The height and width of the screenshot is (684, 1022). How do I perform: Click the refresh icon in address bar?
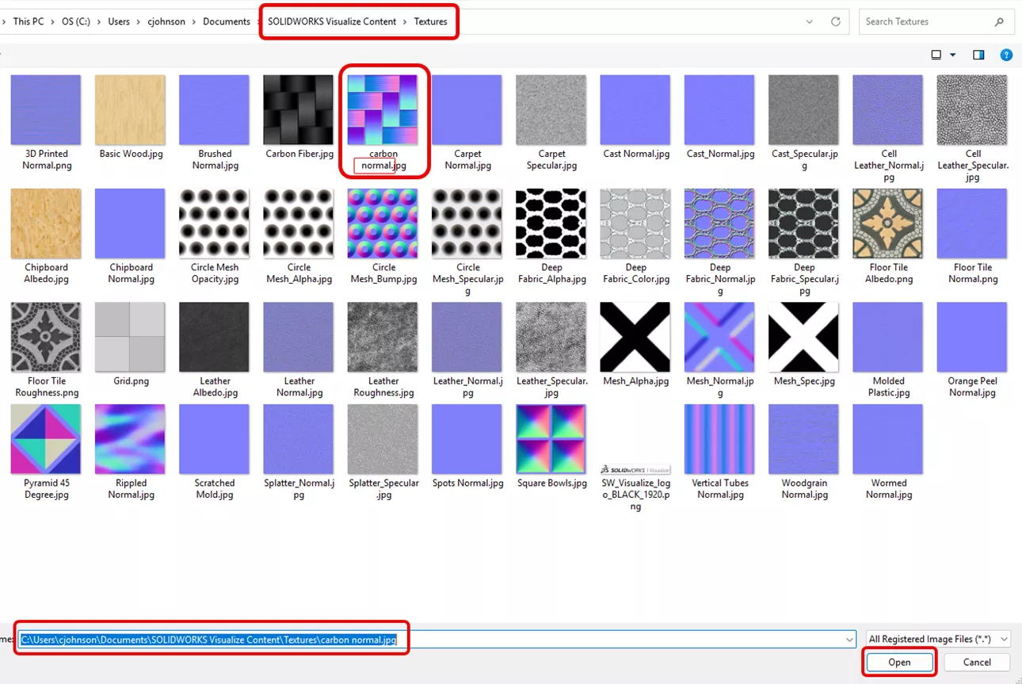point(835,22)
